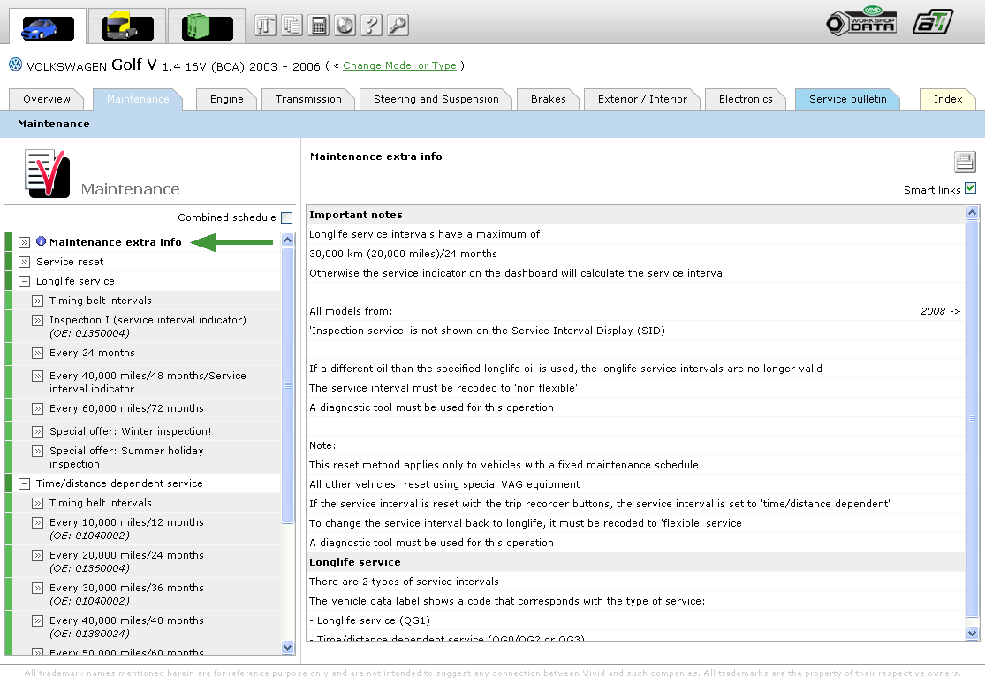Switch to the Engine tab
This screenshot has width=985, height=700.
(226, 99)
